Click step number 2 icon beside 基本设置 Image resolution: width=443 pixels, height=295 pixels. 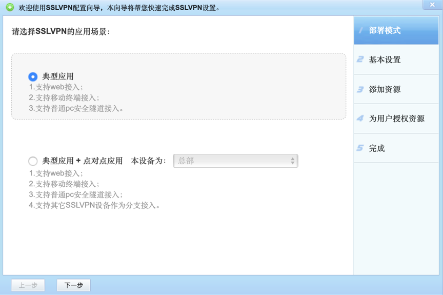click(x=360, y=60)
